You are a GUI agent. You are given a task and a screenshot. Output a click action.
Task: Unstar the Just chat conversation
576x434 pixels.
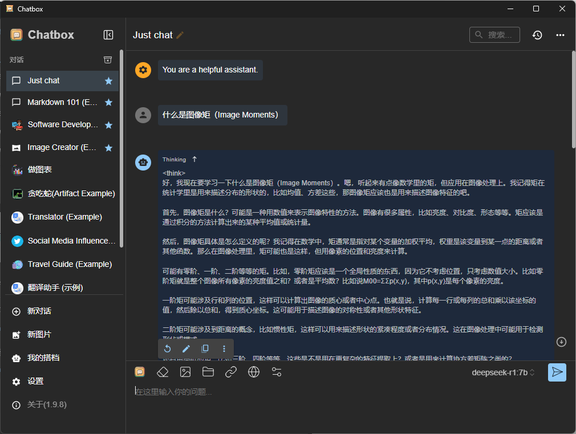pos(108,81)
